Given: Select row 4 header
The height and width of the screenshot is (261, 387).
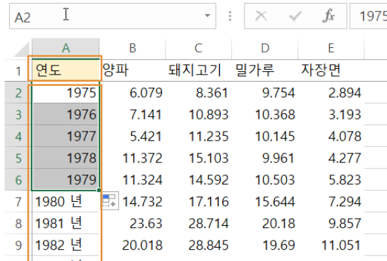Looking at the screenshot, I should pos(18,136).
